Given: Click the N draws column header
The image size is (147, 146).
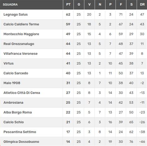Looking at the screenshot, I should coord(100,4).
